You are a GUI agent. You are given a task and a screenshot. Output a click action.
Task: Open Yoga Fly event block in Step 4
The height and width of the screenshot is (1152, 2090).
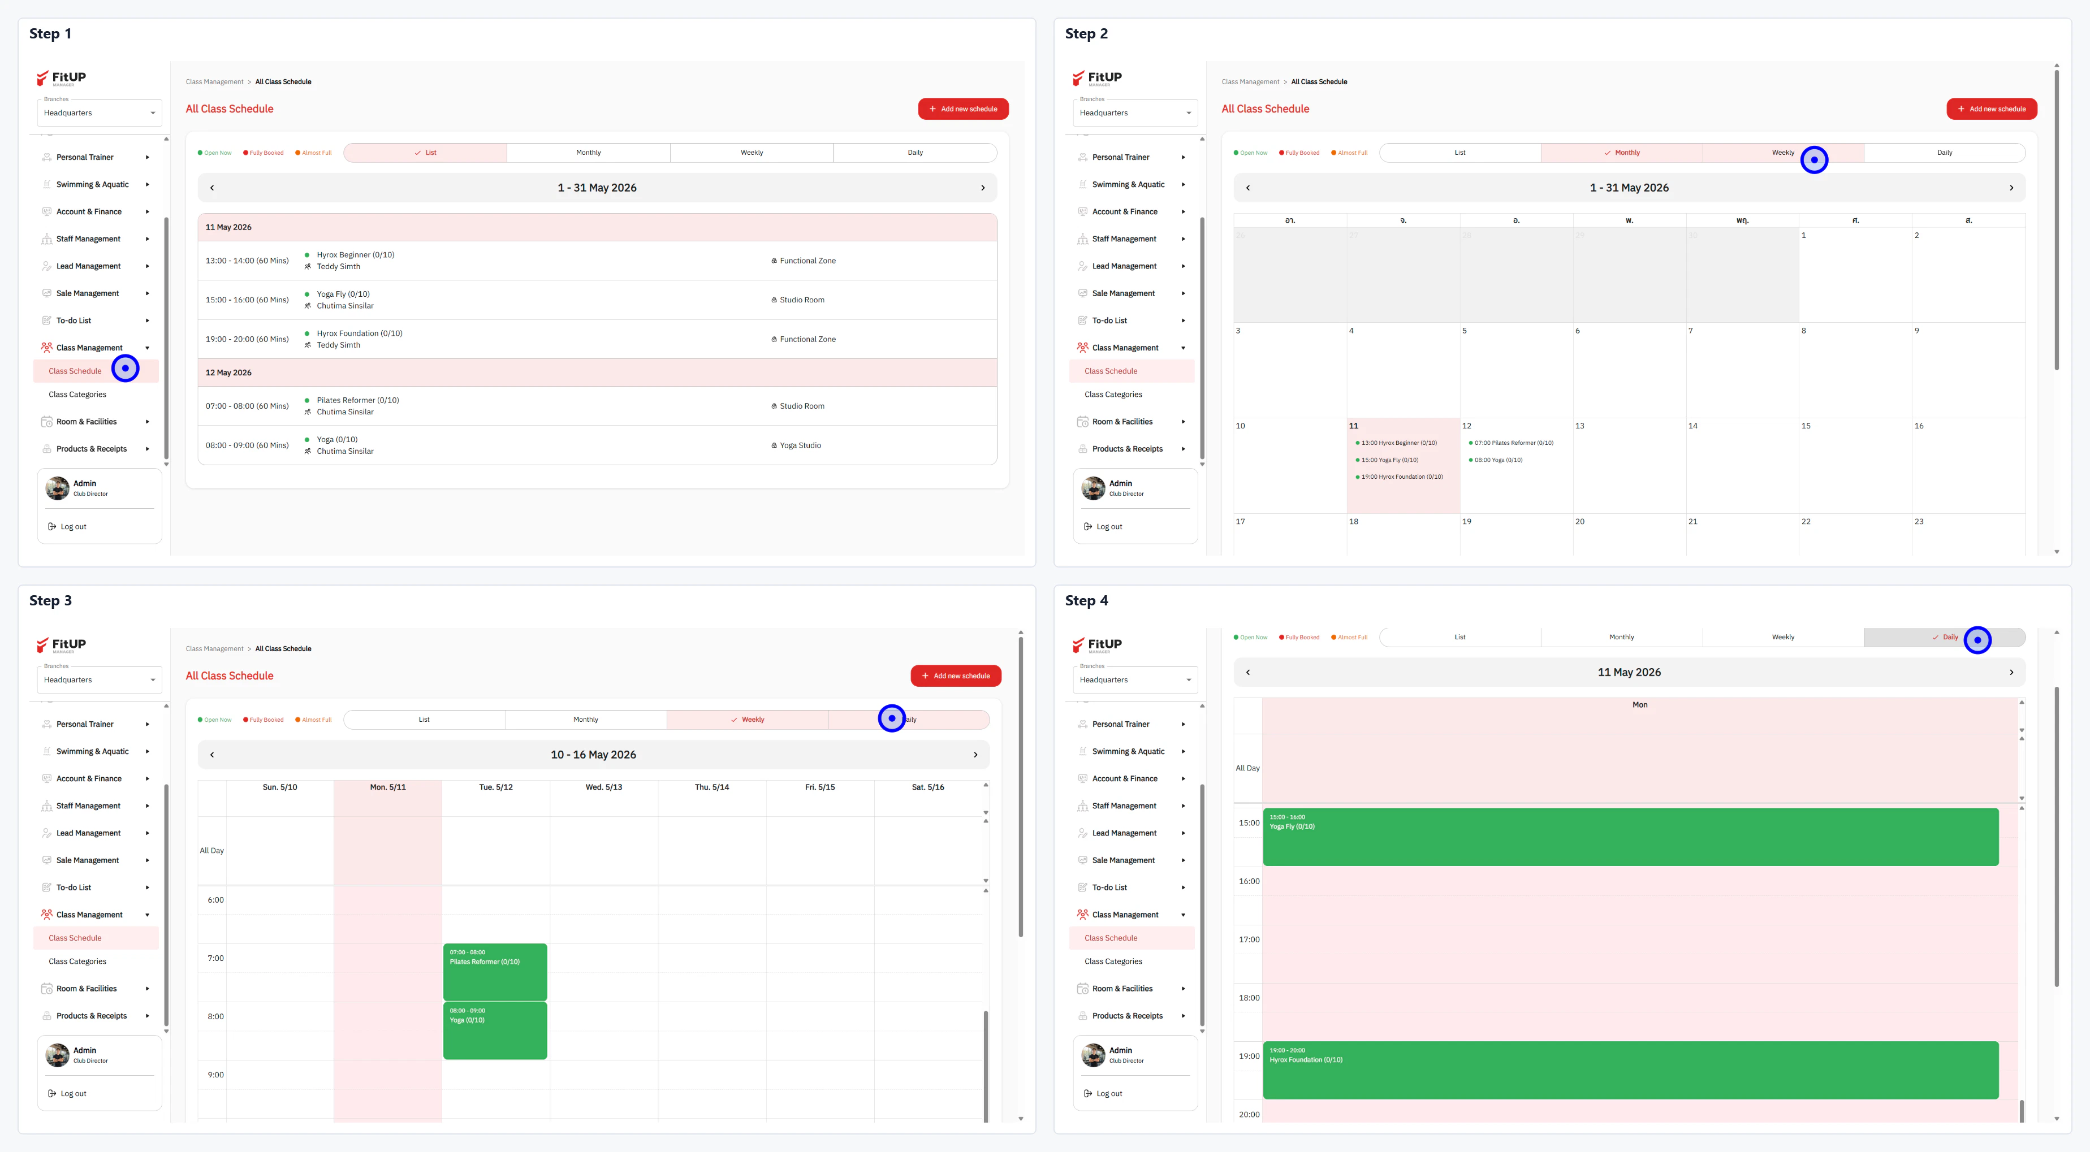coord(1631,837)
